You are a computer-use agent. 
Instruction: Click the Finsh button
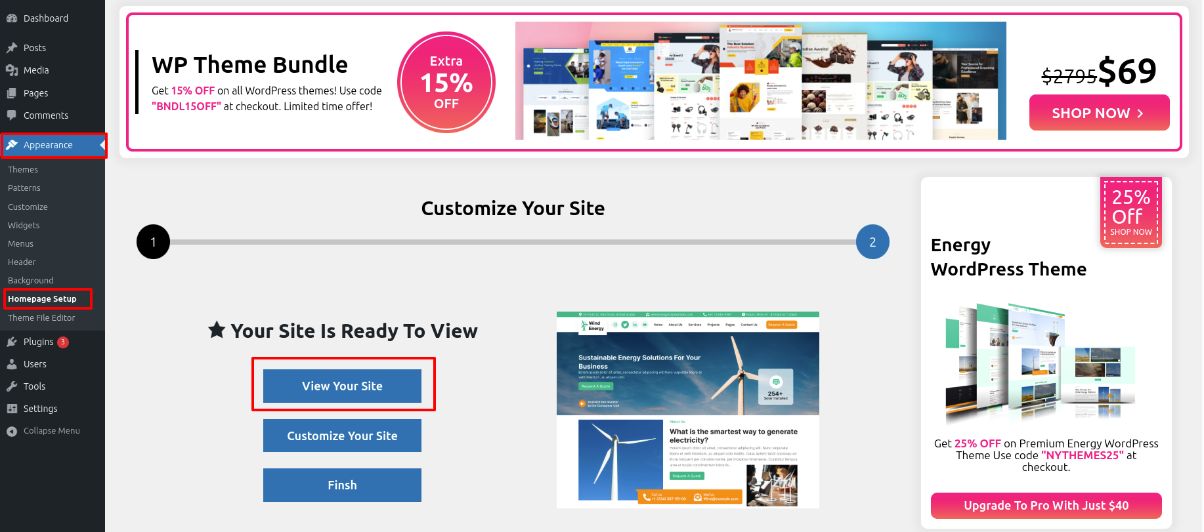pyautogui.click(x=342, y=485)
